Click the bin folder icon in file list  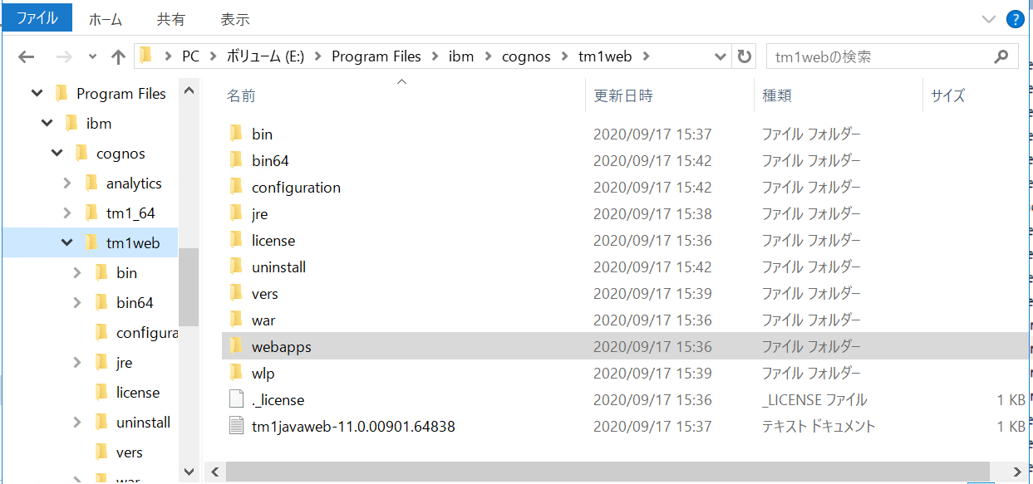pos(237,134)
